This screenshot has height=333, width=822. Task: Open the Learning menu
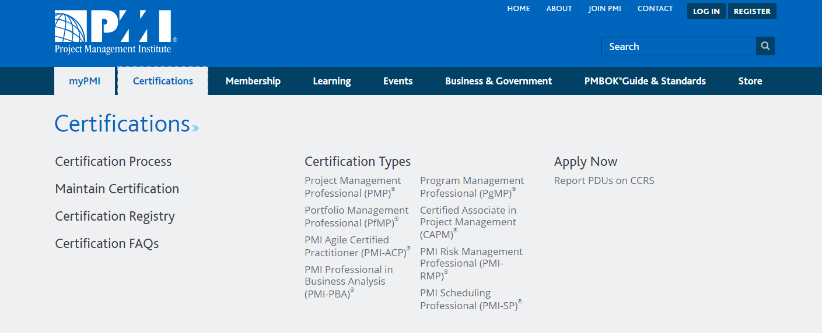(x=332, y=81)
